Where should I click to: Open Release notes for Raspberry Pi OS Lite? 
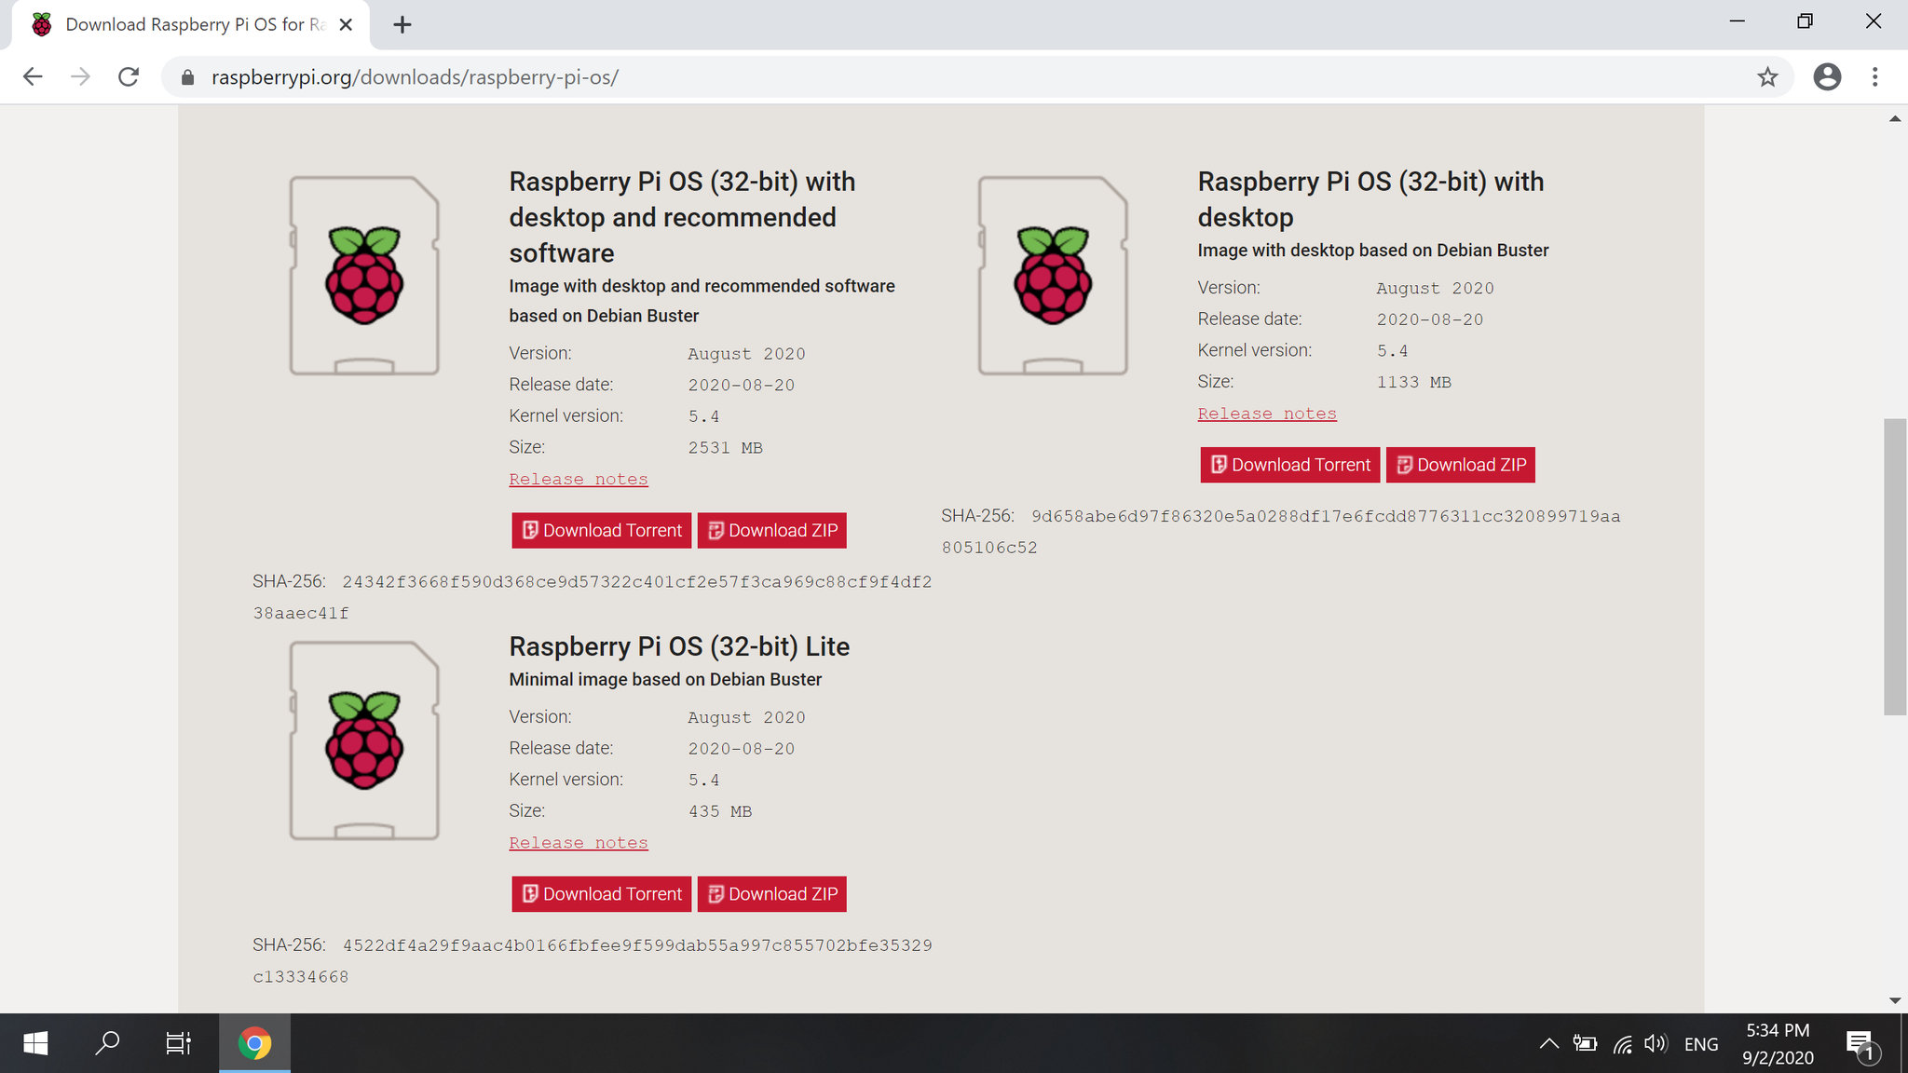pos(578,842)
